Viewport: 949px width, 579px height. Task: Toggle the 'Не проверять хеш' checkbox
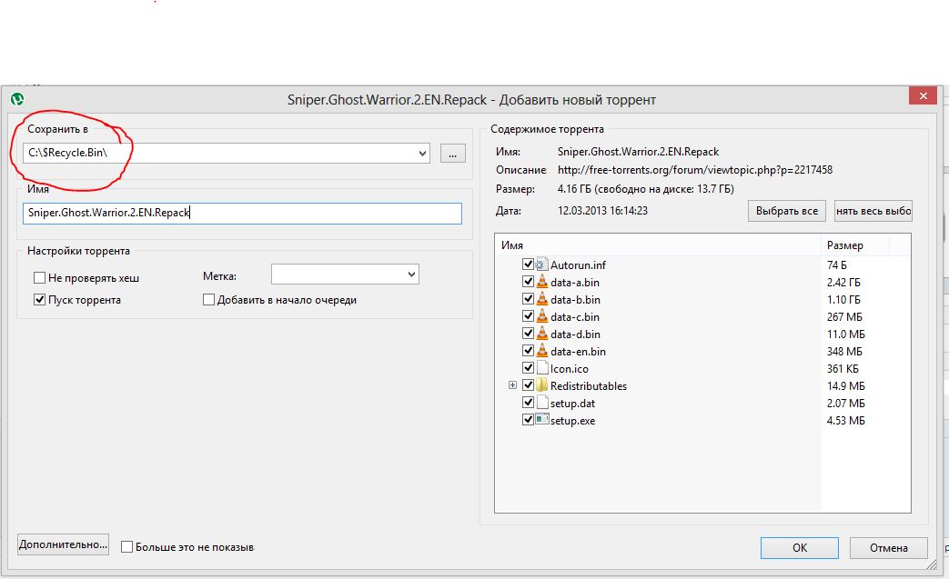coord(39,278)
